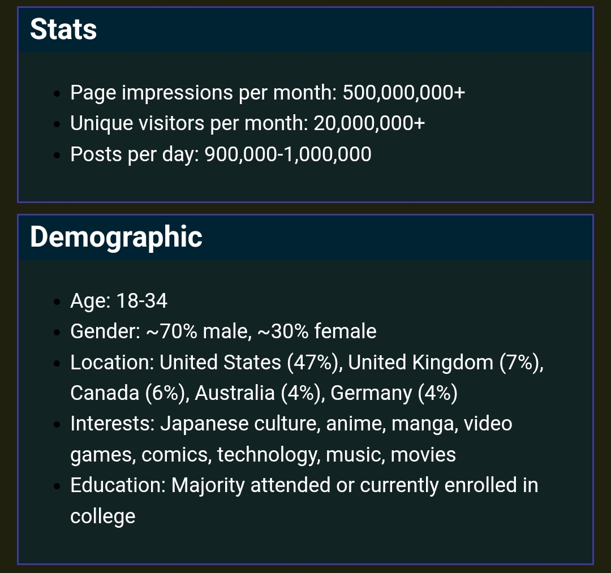Click the United Kingdom (7%) text
This screenshot has height=573, width=611.
click(x=445, y=363)
